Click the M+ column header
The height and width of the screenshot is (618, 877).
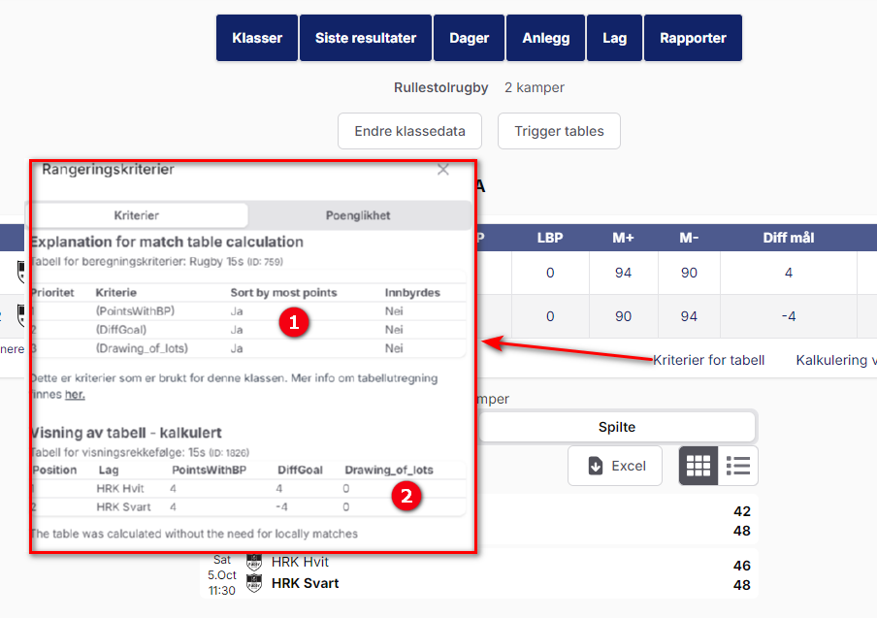[x=623, y=238]
